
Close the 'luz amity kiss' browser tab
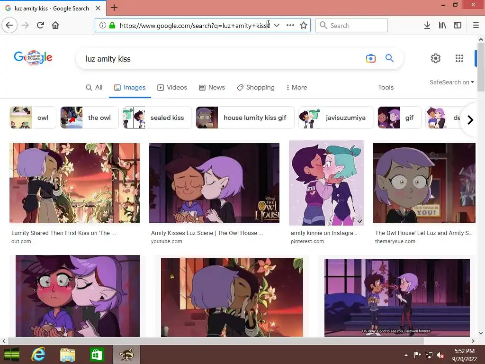point(98,8)
